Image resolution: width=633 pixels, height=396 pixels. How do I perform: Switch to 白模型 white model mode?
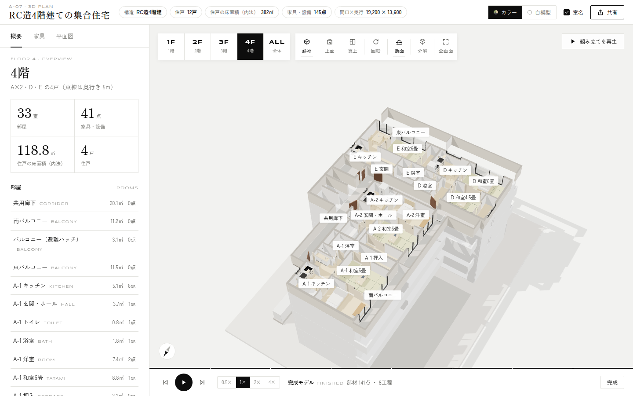coord(539,12)
